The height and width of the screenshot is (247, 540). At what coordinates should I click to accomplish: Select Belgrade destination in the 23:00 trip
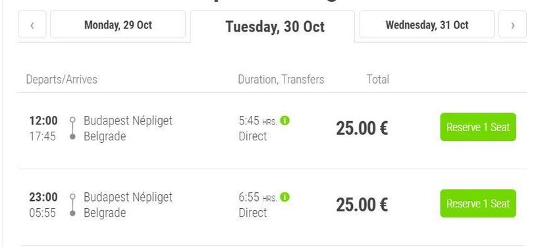click(105, 213)
